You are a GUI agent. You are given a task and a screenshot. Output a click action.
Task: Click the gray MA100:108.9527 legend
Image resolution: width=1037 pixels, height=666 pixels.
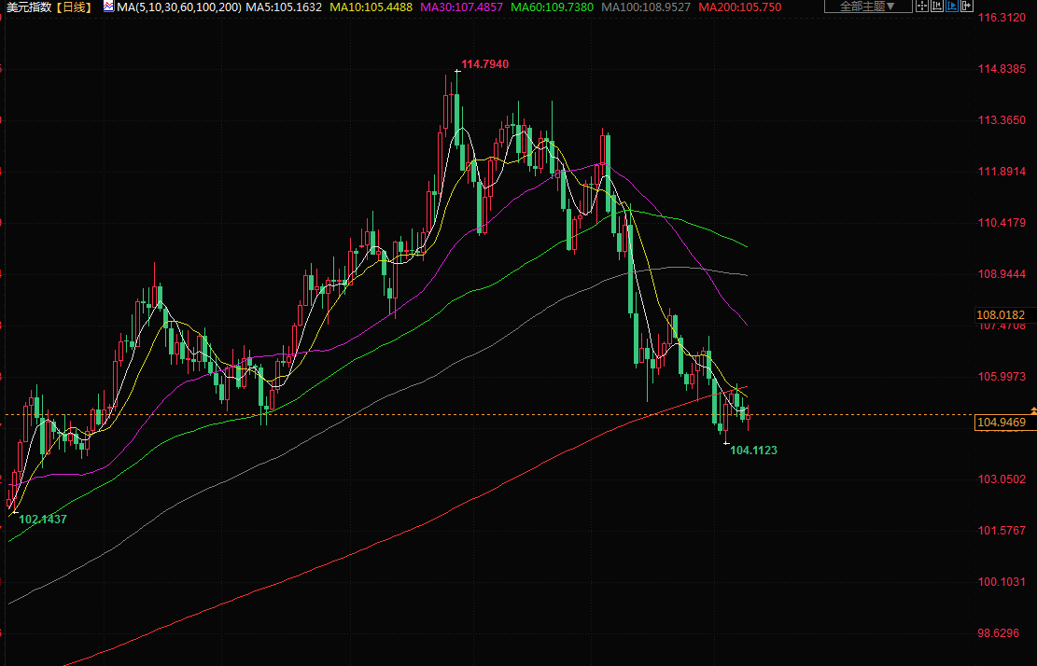point(646,7)
